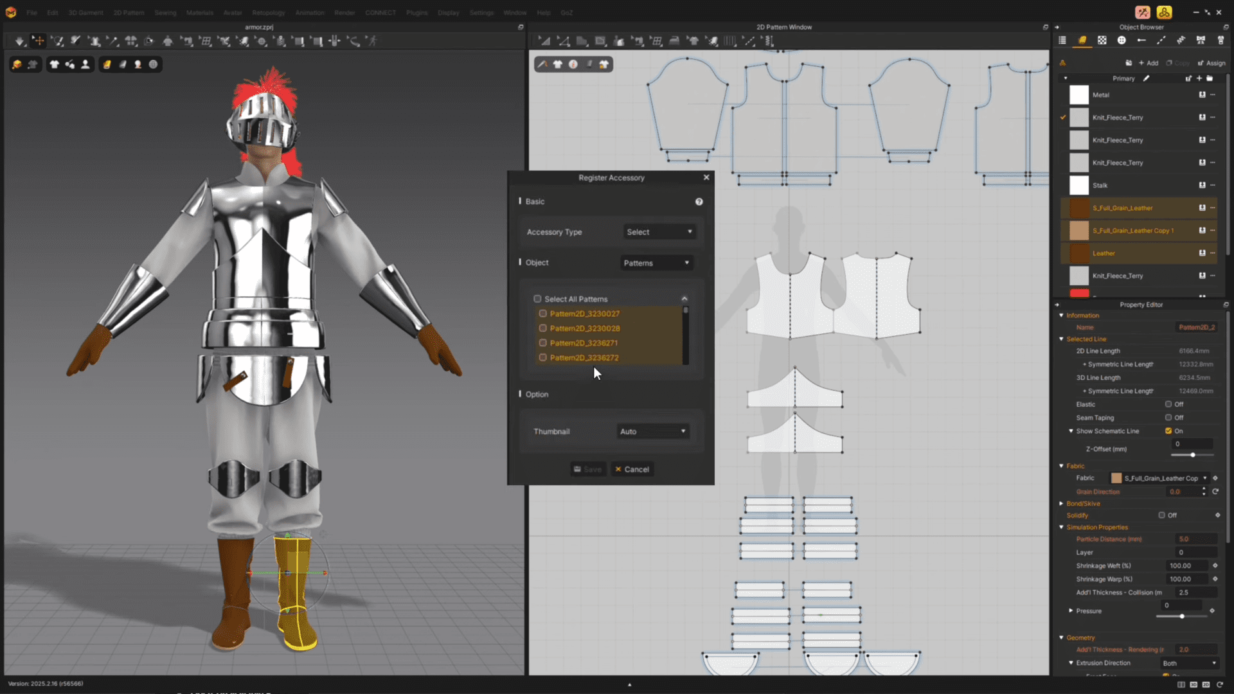Open the Thumbnail Auto dropdown
This screenshot has height=694, width=1234.
point(652,431)
